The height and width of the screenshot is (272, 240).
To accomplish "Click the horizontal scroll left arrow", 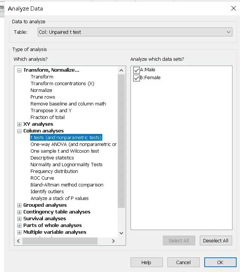I will tap(18, 241).
